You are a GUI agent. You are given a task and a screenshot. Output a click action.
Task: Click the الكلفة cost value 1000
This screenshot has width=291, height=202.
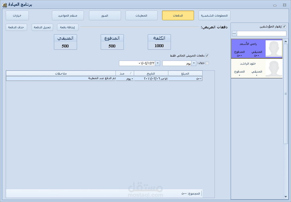159,46
